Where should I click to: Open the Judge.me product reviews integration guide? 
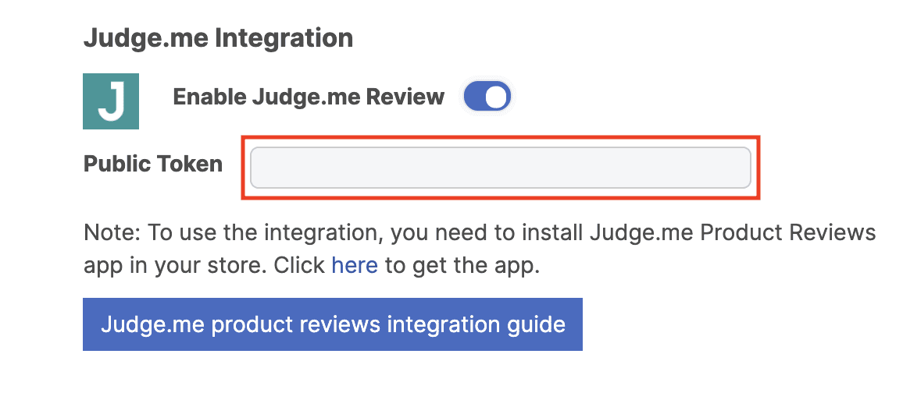333,324
